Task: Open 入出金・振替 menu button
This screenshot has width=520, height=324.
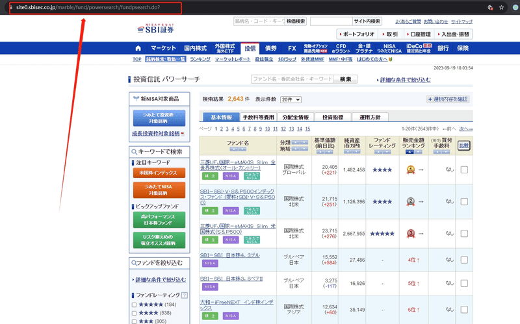Action: [453, 34]
